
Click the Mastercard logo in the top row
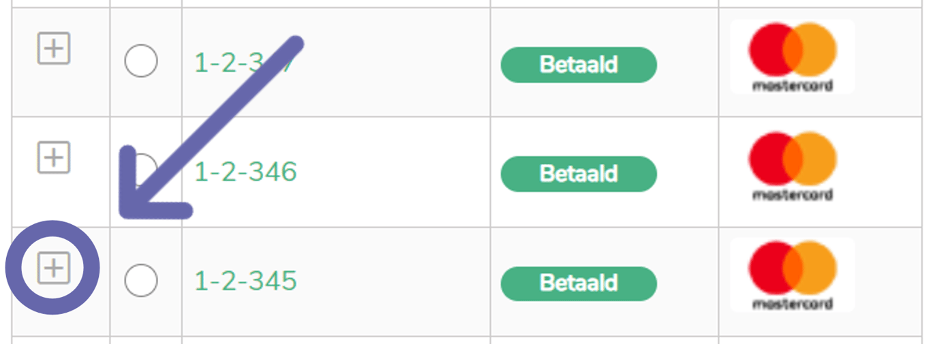(x=793, y=57)
